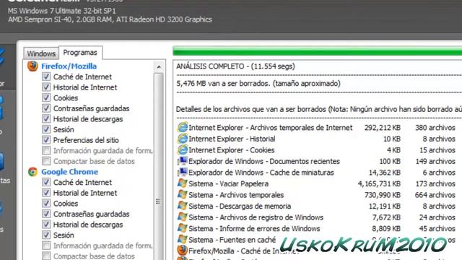This screenshot has height=260, width=462.
Task: Click Explorer icon beside Cache de miniaturas
Action: [183, 172]
